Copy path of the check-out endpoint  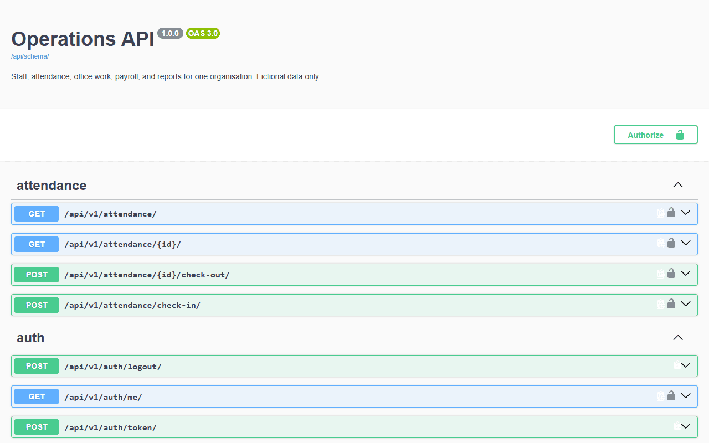coord(660,274)
